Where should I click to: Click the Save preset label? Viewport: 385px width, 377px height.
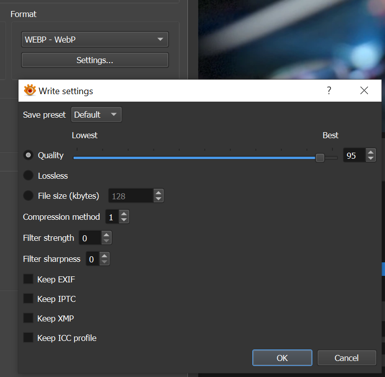[x=44, y=115]
